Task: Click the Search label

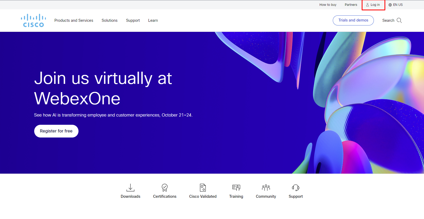Action: pos(388,20)
